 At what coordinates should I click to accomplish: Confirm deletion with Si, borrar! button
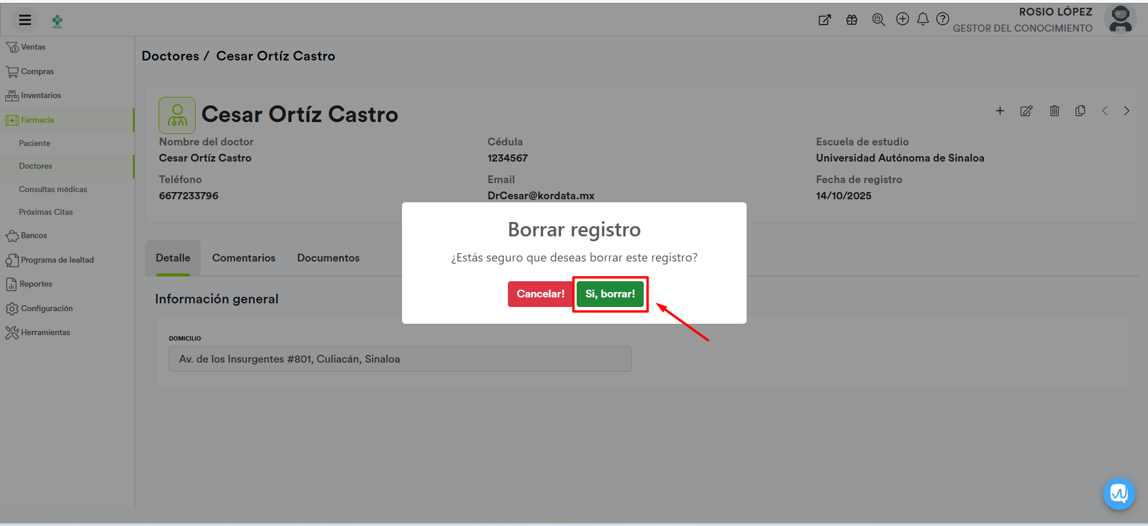click(610, 294)
